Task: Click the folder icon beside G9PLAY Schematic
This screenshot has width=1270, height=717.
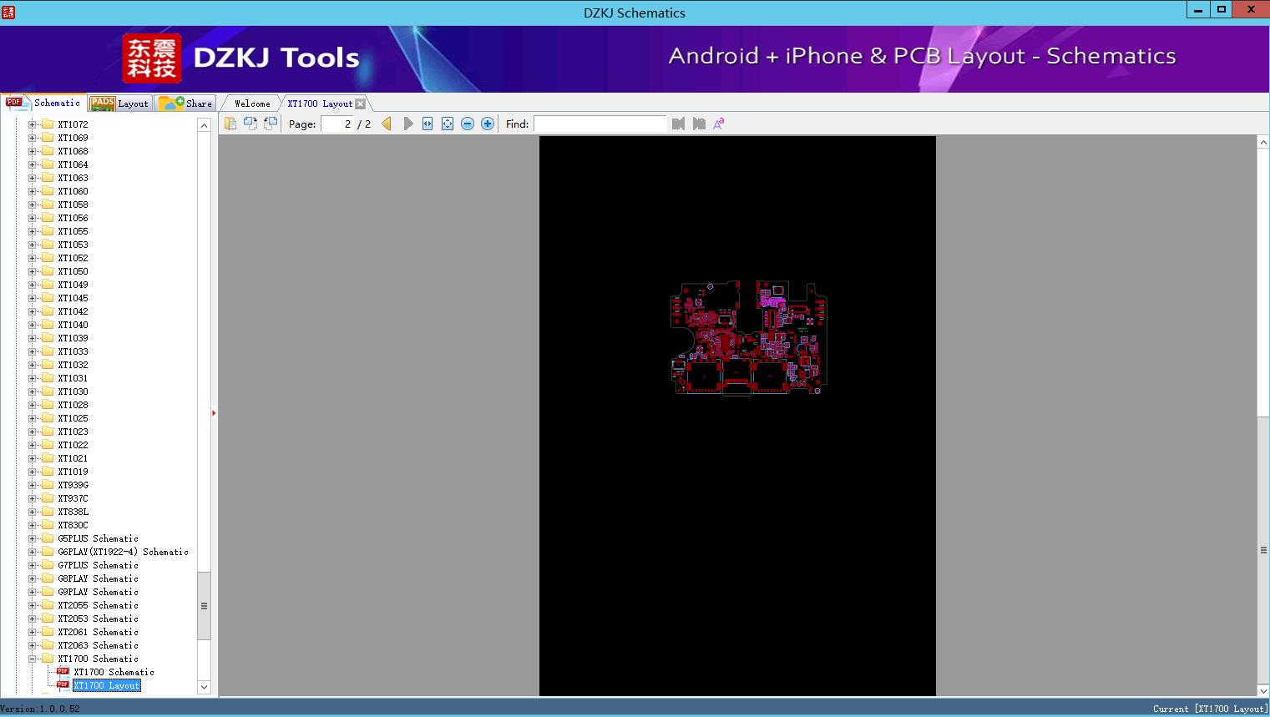Action: tap(48, 592)
